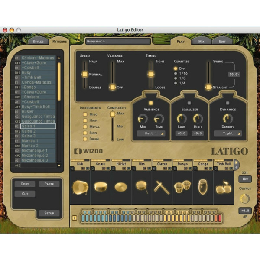Viewport: 260px width, 260px height.
Task: Enable the Equalizer section
Action: (x=189, y=103)
